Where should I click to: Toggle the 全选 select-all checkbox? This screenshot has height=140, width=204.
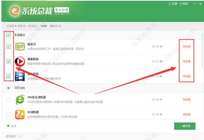[8, 126]
